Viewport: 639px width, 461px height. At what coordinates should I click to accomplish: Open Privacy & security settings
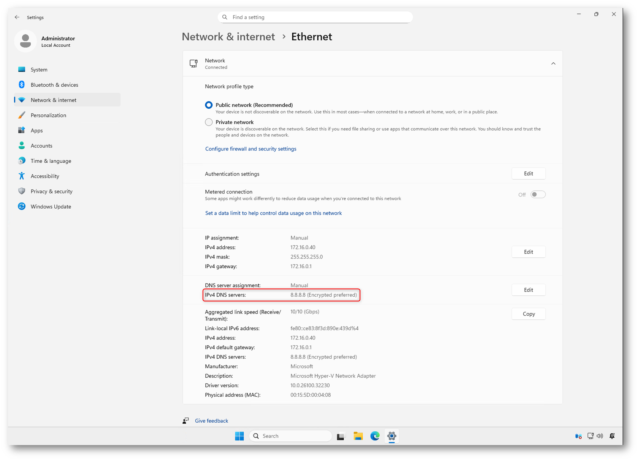(x=51, y=191)
